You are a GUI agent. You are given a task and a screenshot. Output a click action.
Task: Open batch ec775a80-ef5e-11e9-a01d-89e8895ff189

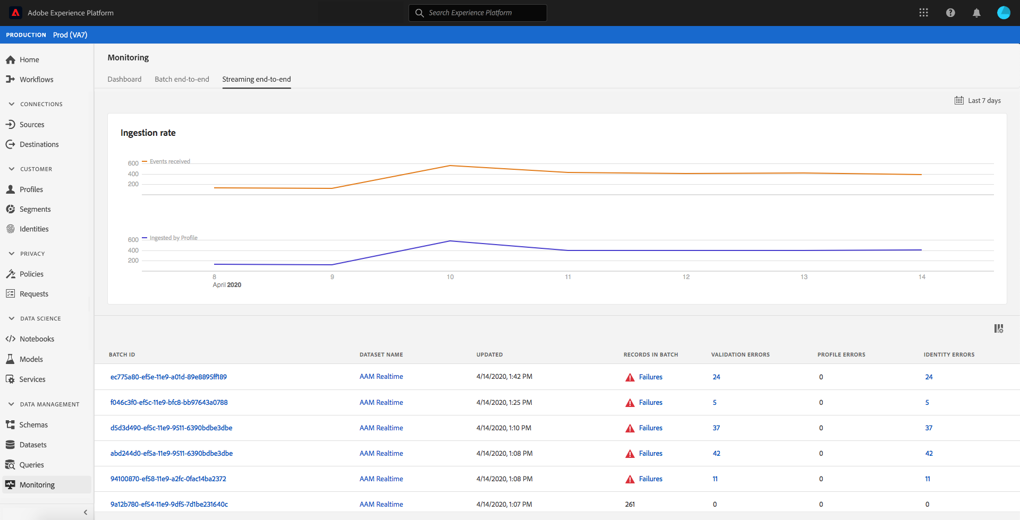click(x=168, y=377)
